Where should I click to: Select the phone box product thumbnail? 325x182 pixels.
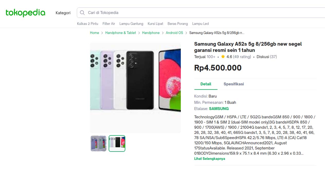[98, 143]
